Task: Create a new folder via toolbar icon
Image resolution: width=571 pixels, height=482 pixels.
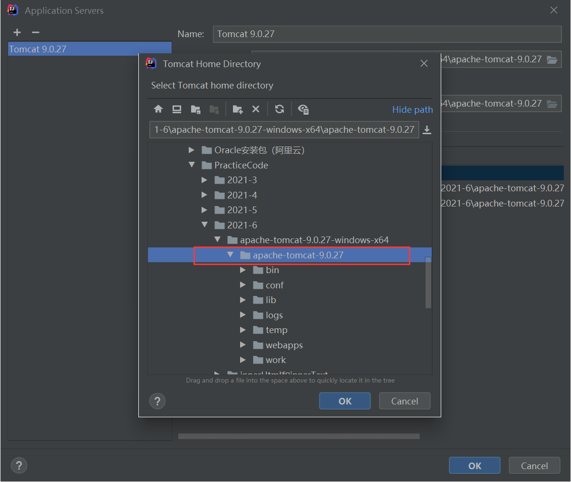Action: [x=238, y=109]
